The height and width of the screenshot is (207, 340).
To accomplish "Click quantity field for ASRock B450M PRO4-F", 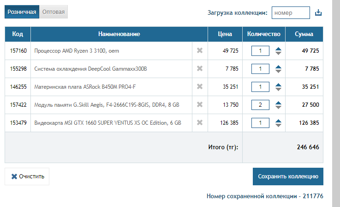I will tap(260, 87).
